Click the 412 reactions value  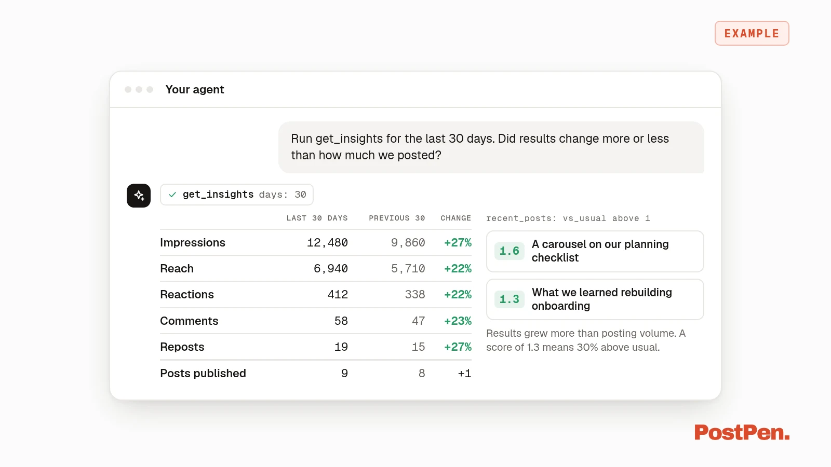point(338,295)
